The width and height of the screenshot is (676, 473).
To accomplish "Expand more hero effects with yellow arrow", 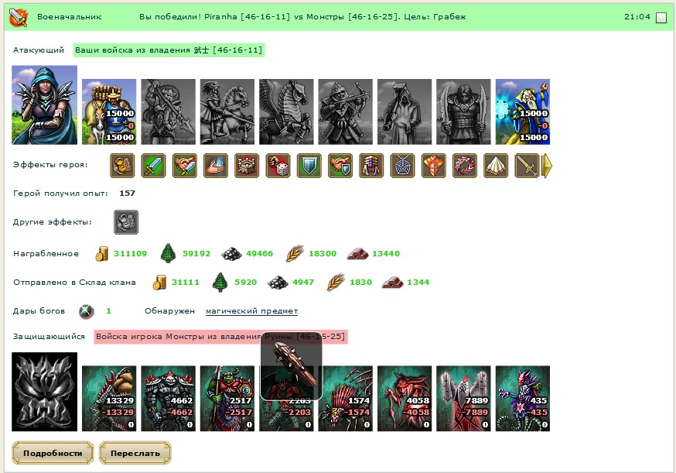I will pyautogui.click(x=547, y=166).
